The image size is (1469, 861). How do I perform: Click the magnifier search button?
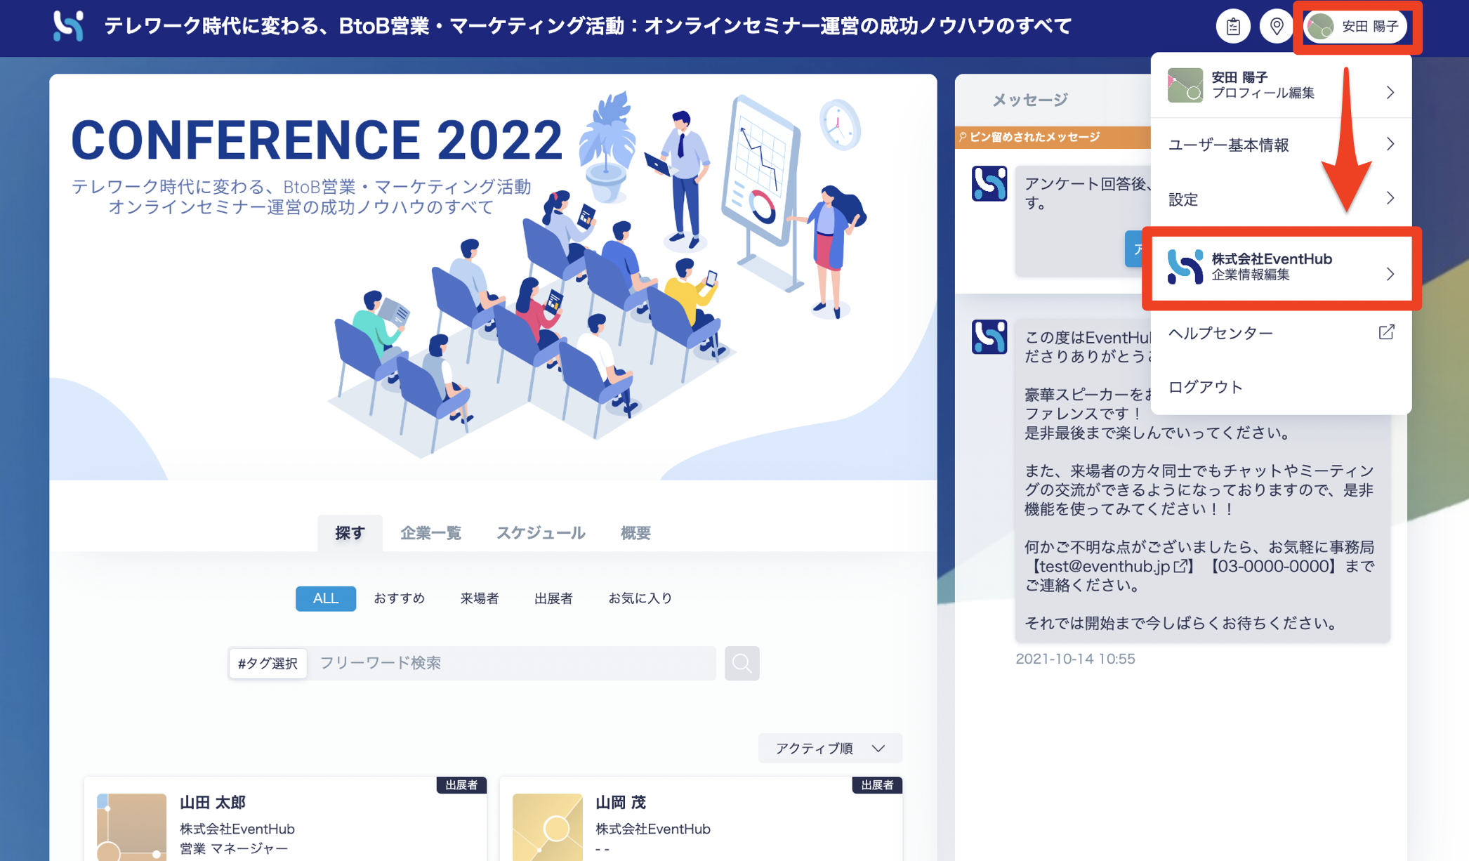pyautogui.click(x=742, y=663)
